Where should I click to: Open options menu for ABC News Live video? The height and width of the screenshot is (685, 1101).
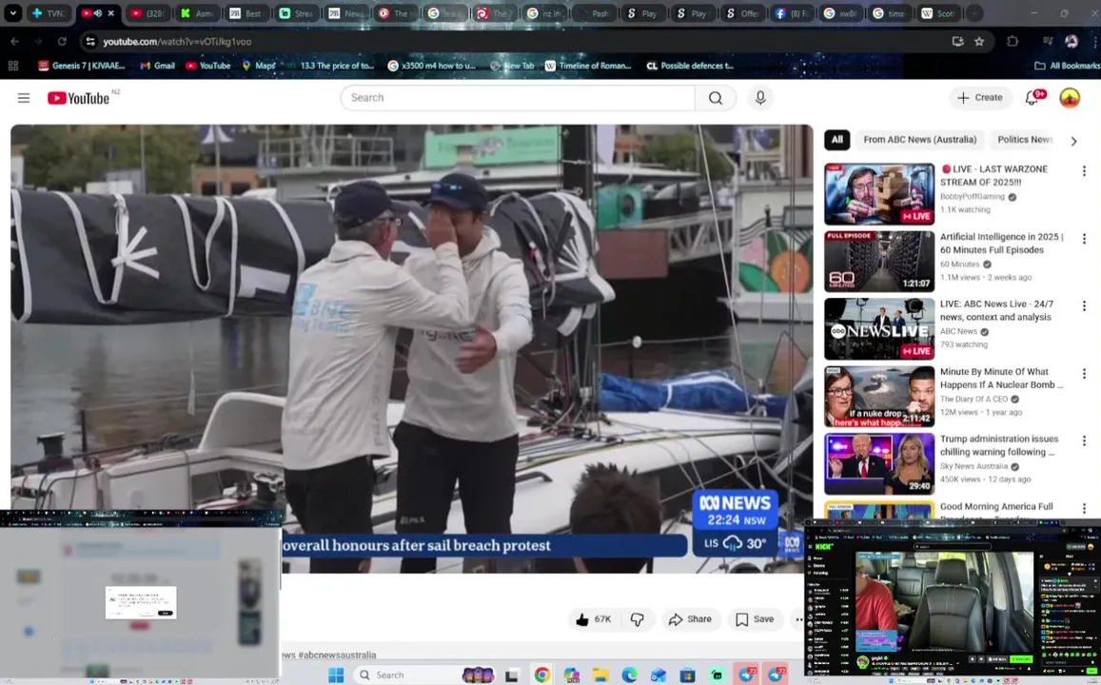pos(1084,306)
